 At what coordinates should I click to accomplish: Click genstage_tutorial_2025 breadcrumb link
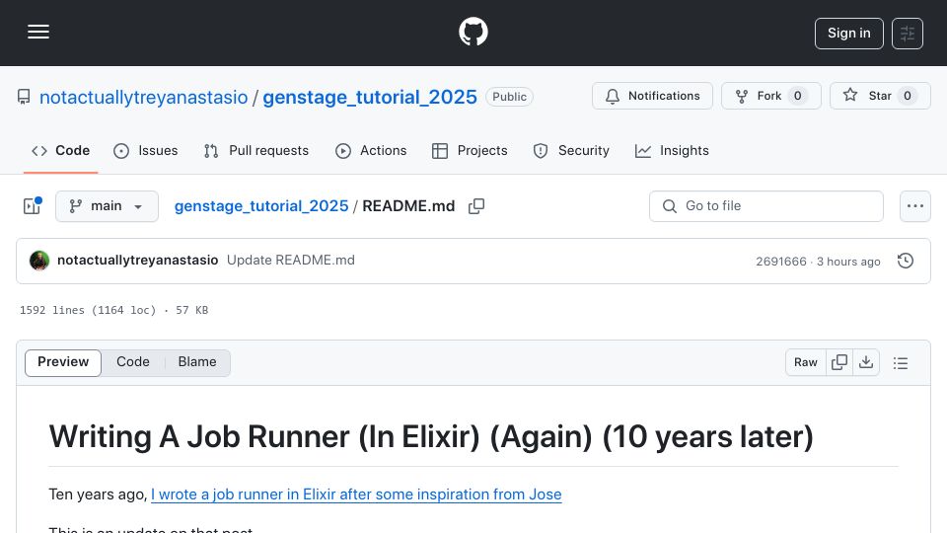coord(261,206)
